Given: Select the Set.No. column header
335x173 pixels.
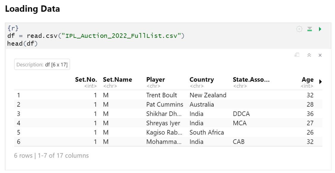Looking at the screenshot, I should [86, 80].
